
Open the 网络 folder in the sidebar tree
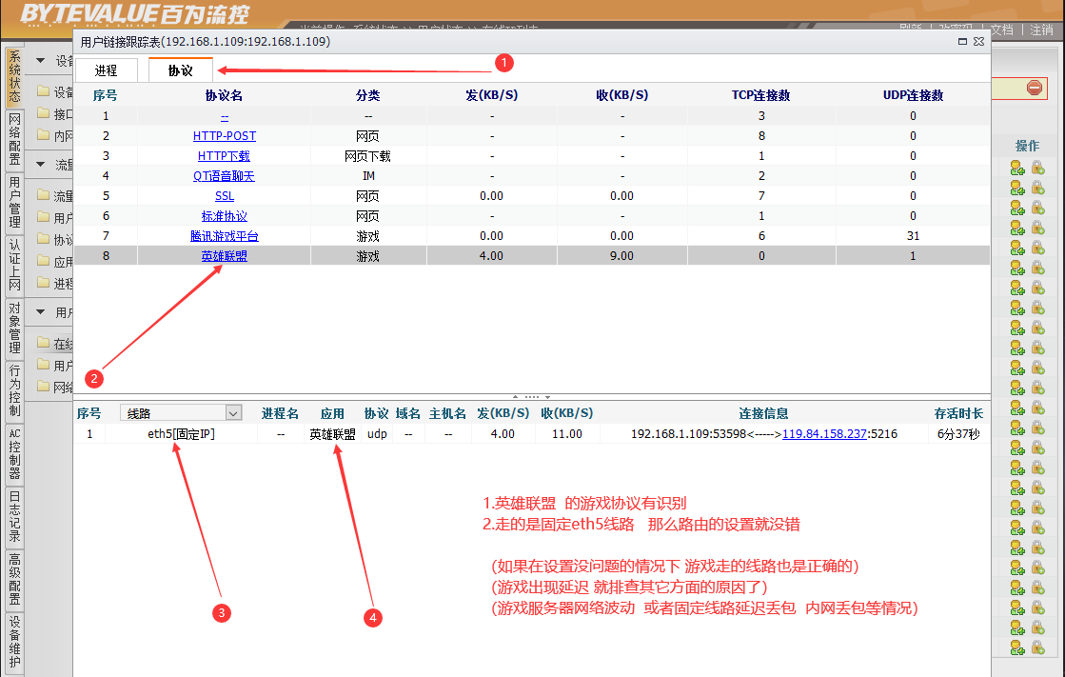(55, 387)
